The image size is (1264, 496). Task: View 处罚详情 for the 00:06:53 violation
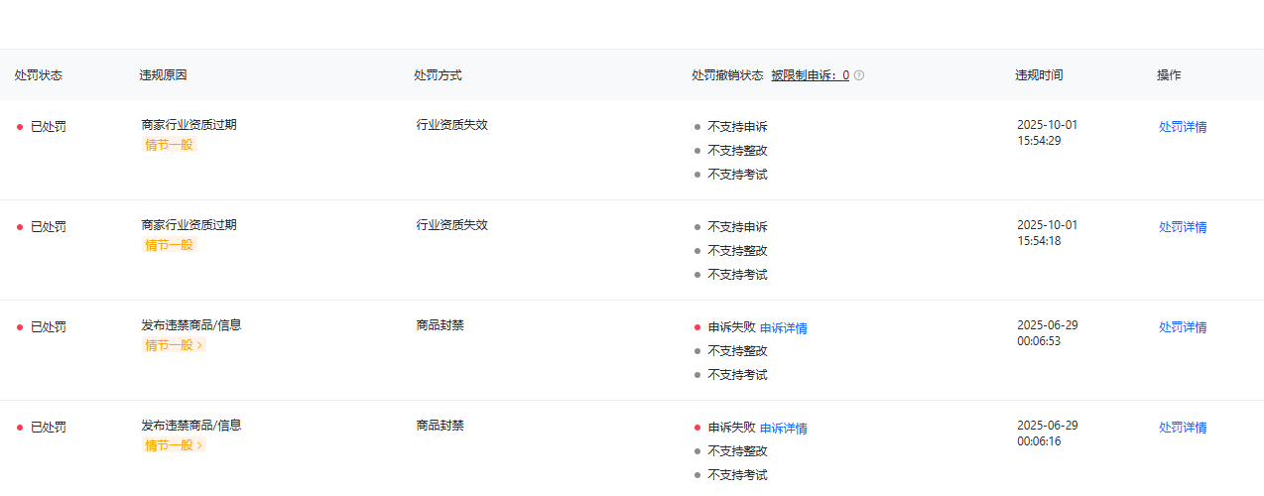click(1183, 327)
